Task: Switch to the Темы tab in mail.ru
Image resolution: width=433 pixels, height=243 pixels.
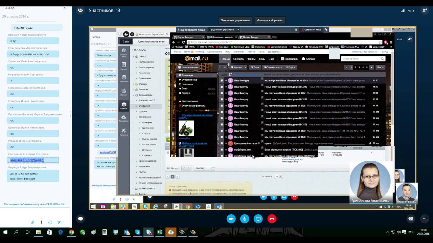Action: tap(262, 59)
